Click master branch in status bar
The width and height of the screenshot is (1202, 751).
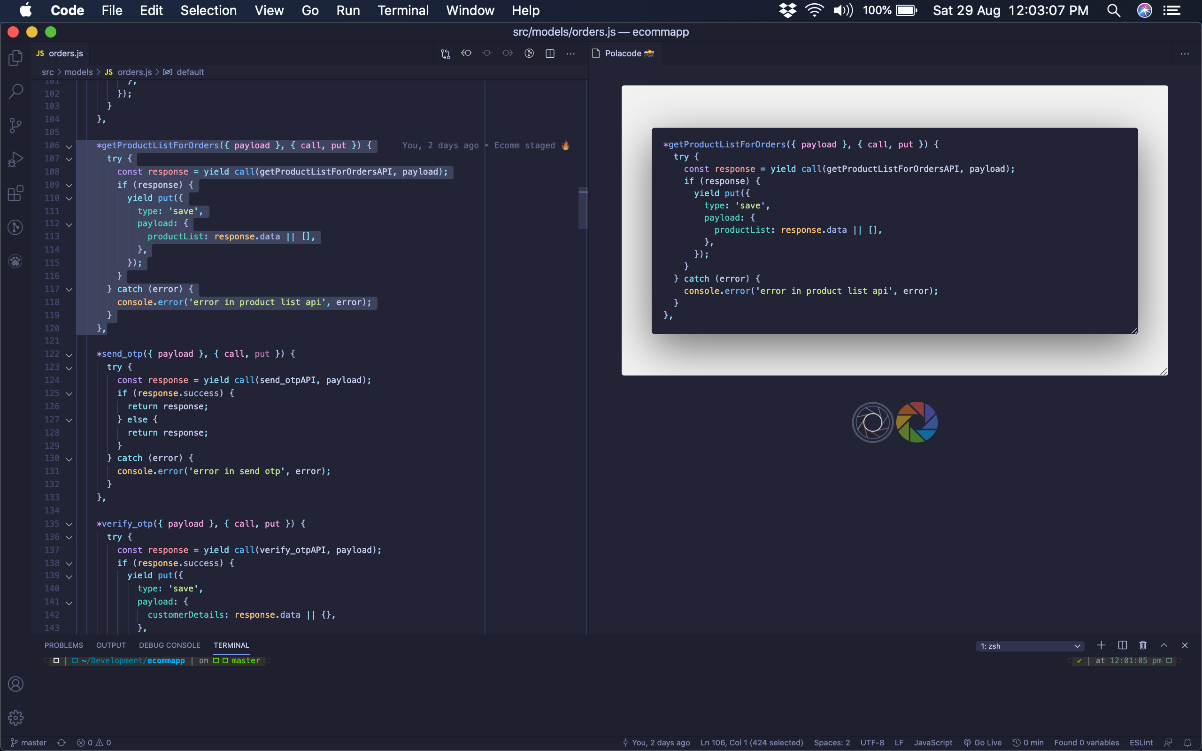click(x=29, y=743)
